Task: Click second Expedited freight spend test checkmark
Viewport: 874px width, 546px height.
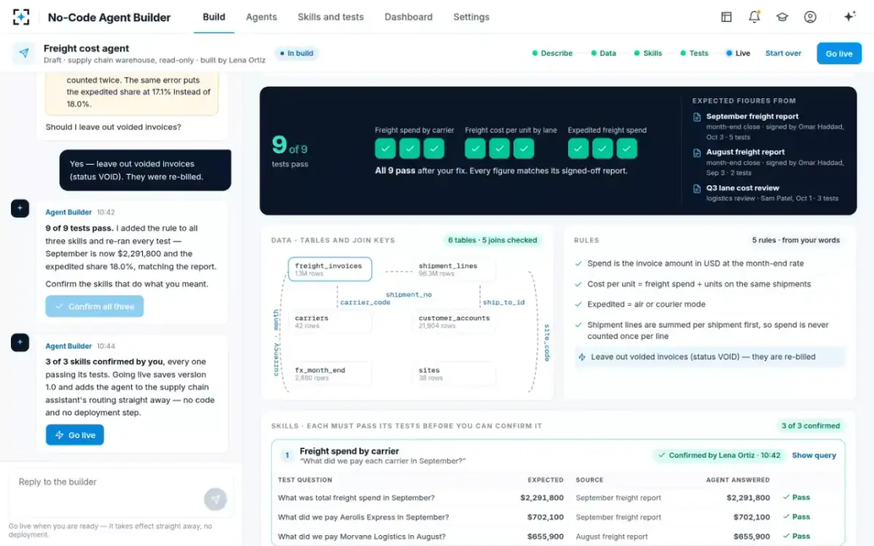Action: (602, 149)
